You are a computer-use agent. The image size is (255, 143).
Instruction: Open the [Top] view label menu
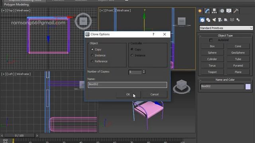pos(10,11)
